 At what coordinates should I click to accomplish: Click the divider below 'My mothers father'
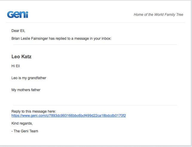95,105
